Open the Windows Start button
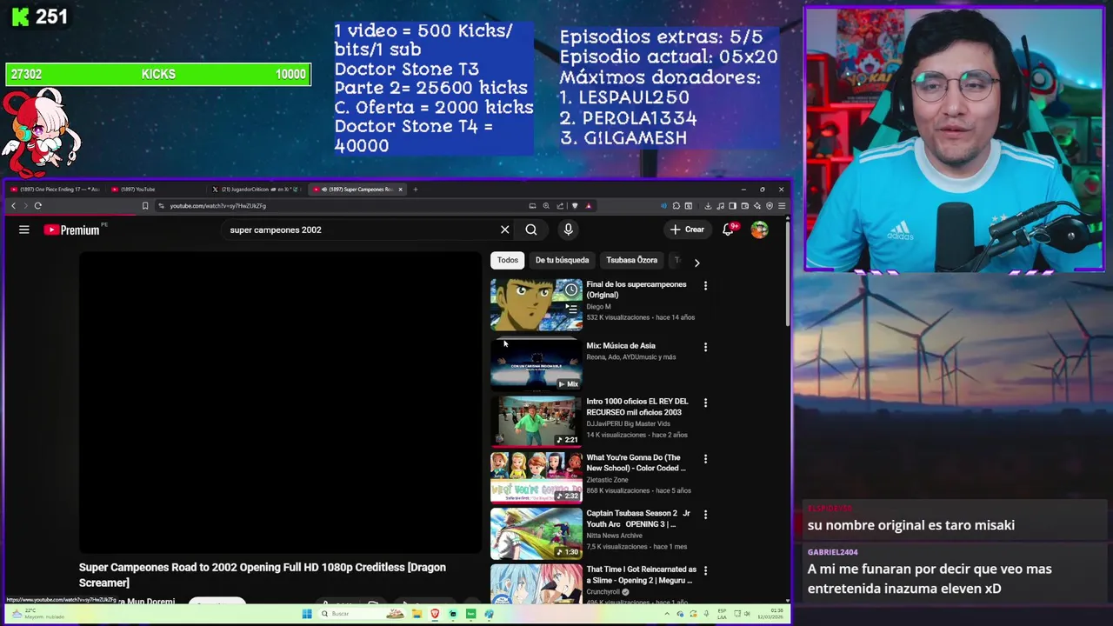This screenshot has height=626, width=1113. (x=306, y=614)
